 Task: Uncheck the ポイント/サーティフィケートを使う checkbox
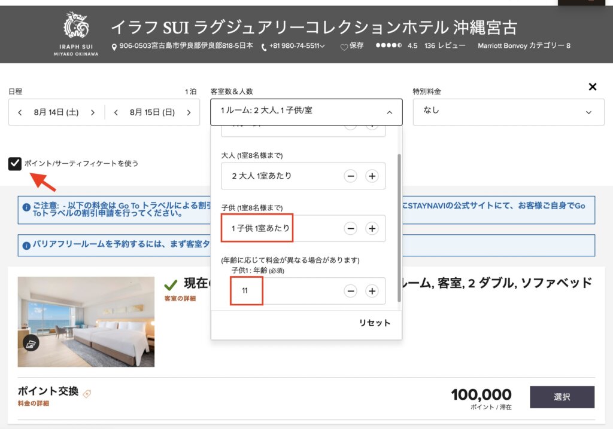click(x=15, y=164)
